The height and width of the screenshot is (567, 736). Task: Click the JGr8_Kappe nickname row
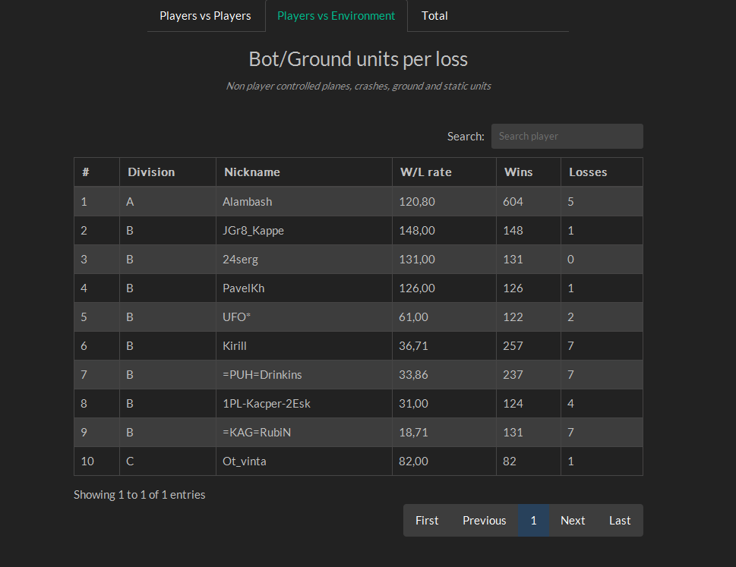253,231
